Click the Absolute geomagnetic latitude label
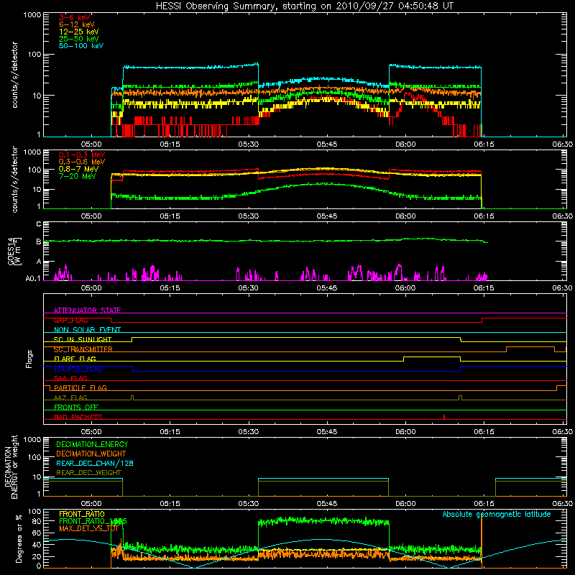The width and height of the screenshot is (575, 575). (497, 515)
